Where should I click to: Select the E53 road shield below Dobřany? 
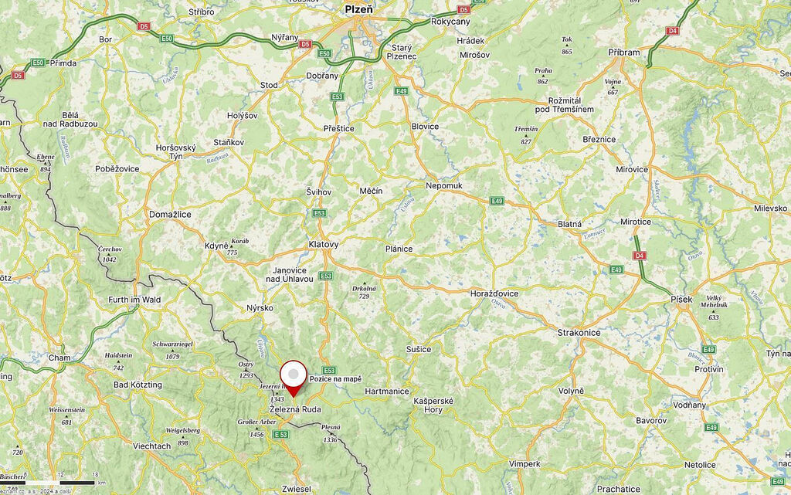pos(338,97)
